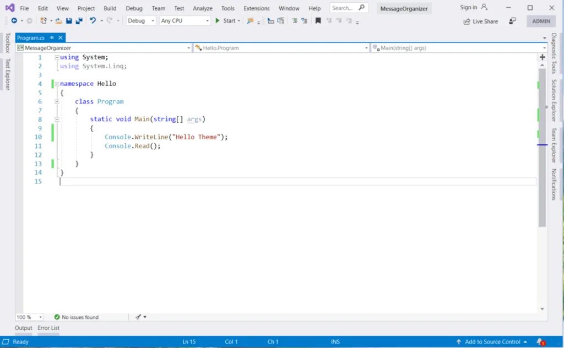564x348 pixels.
Task: Toggle a bookmark with the bookmark icon
Action: point(318,21)
